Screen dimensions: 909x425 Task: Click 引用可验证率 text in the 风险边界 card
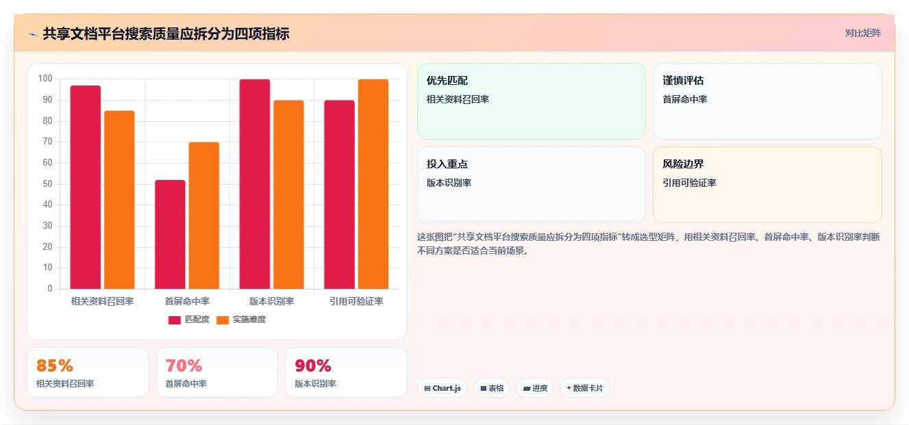point(689,183)
